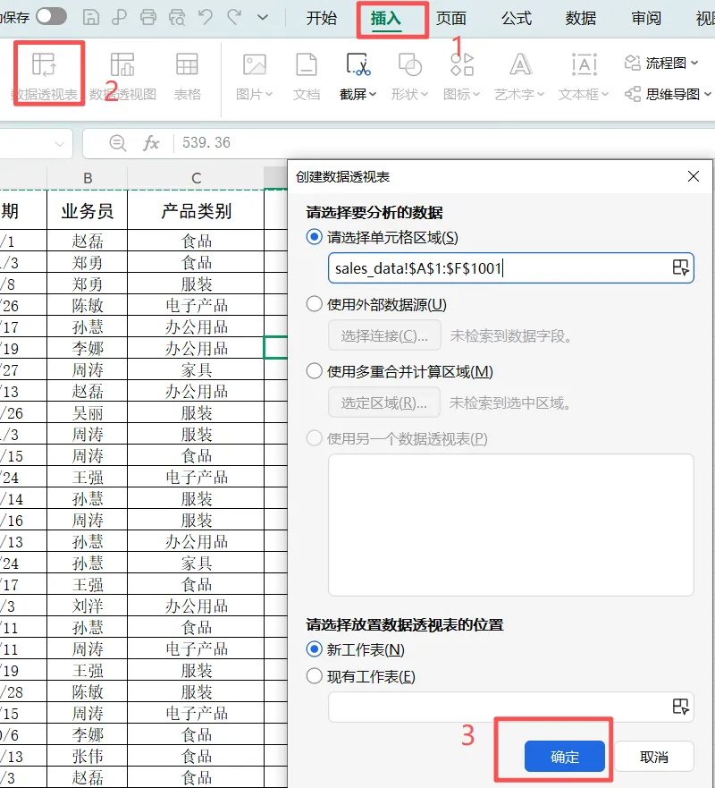Image resolution: width=715 pixels, height=788 pixels.
Task: Open the 截屏 screenshot dropdown
Action: pos(358,76)
